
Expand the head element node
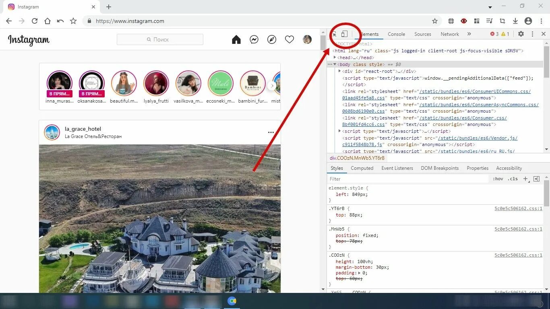(335, 58)
